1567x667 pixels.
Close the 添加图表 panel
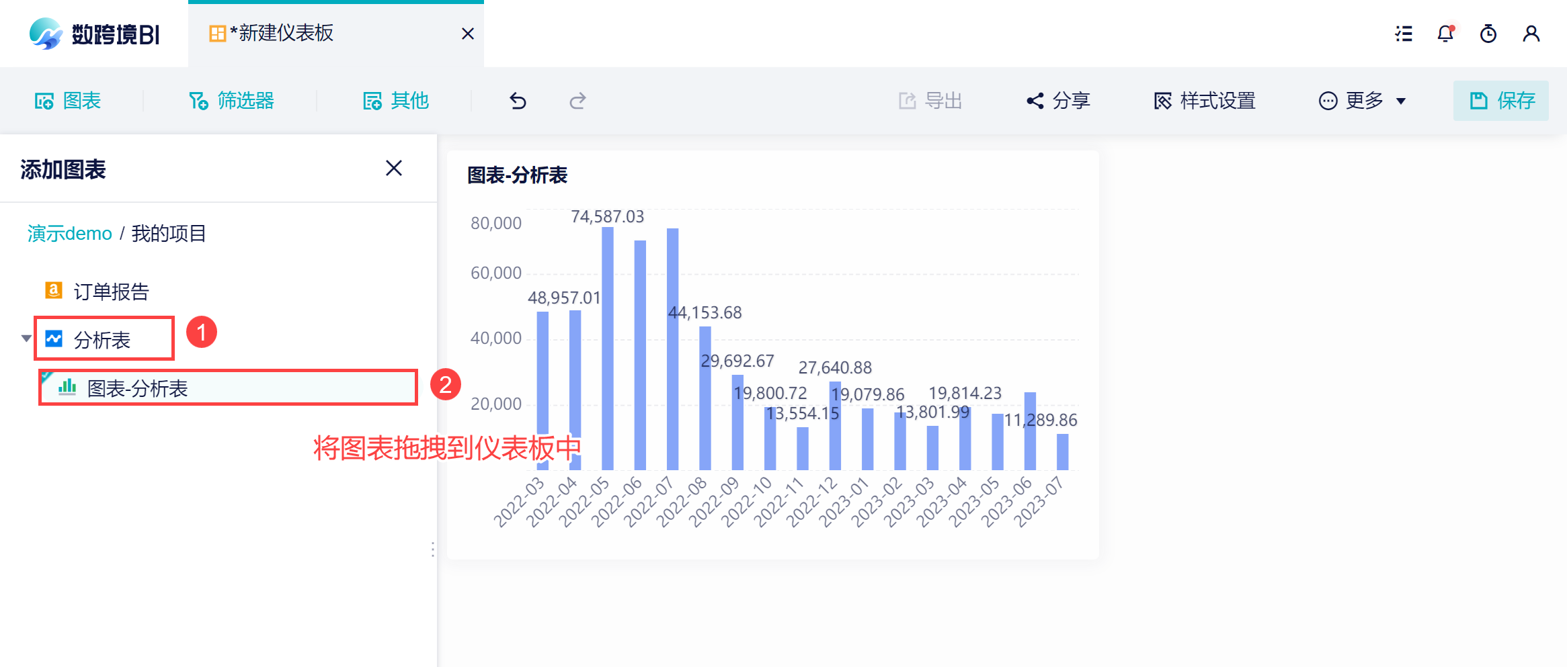pyautogui.click(x=394, y=168)
